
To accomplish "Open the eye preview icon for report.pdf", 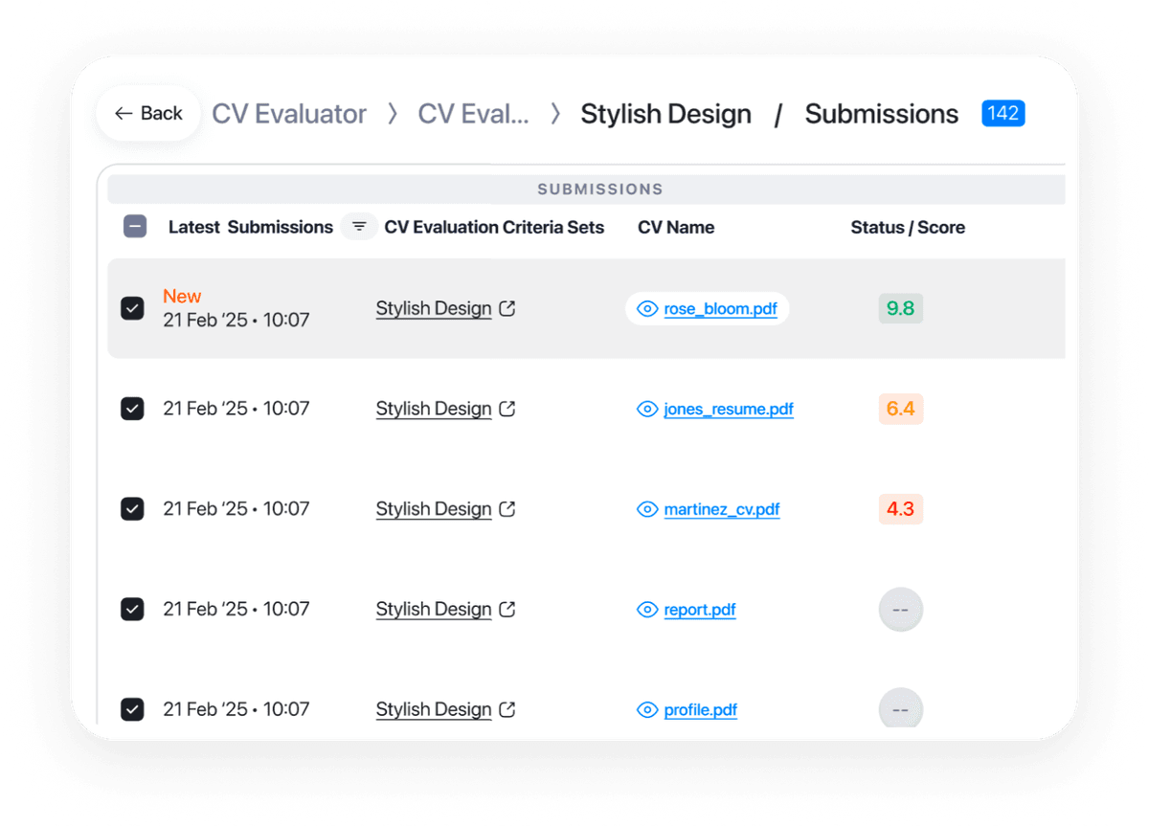I will click(x=647, y=610).
